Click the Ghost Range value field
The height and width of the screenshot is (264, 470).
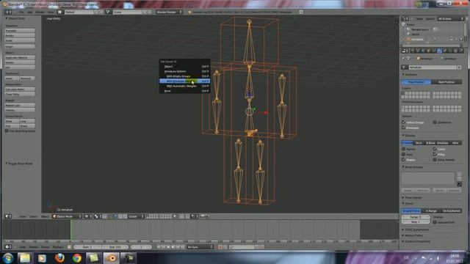click(416, 217)
